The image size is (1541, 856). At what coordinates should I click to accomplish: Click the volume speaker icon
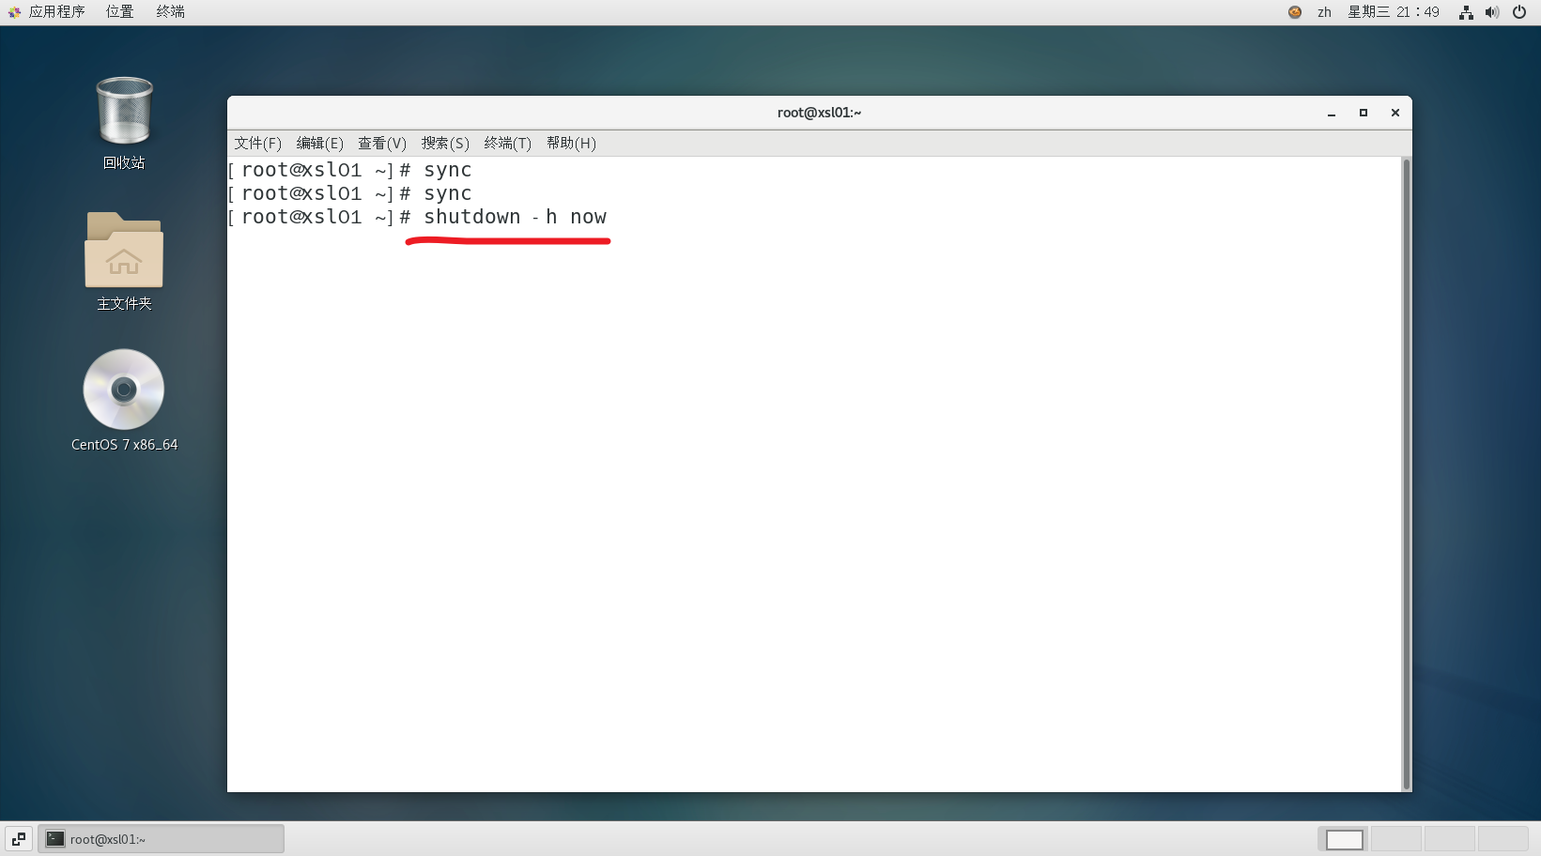[x=1492, y=12]
